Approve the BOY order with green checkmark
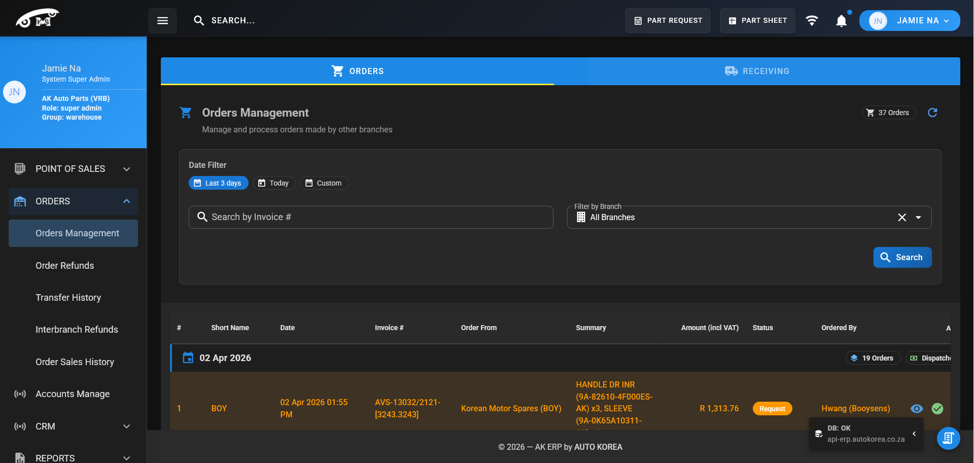This screenshot has width=974, height=463. [937, 409]
